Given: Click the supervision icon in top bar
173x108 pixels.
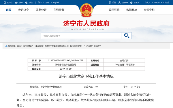Looking at the screenshot, I should [110, 3].
